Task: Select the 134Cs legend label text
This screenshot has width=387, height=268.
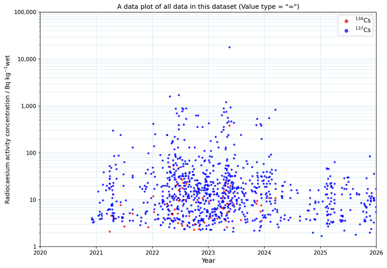Action: coord(363,21)
